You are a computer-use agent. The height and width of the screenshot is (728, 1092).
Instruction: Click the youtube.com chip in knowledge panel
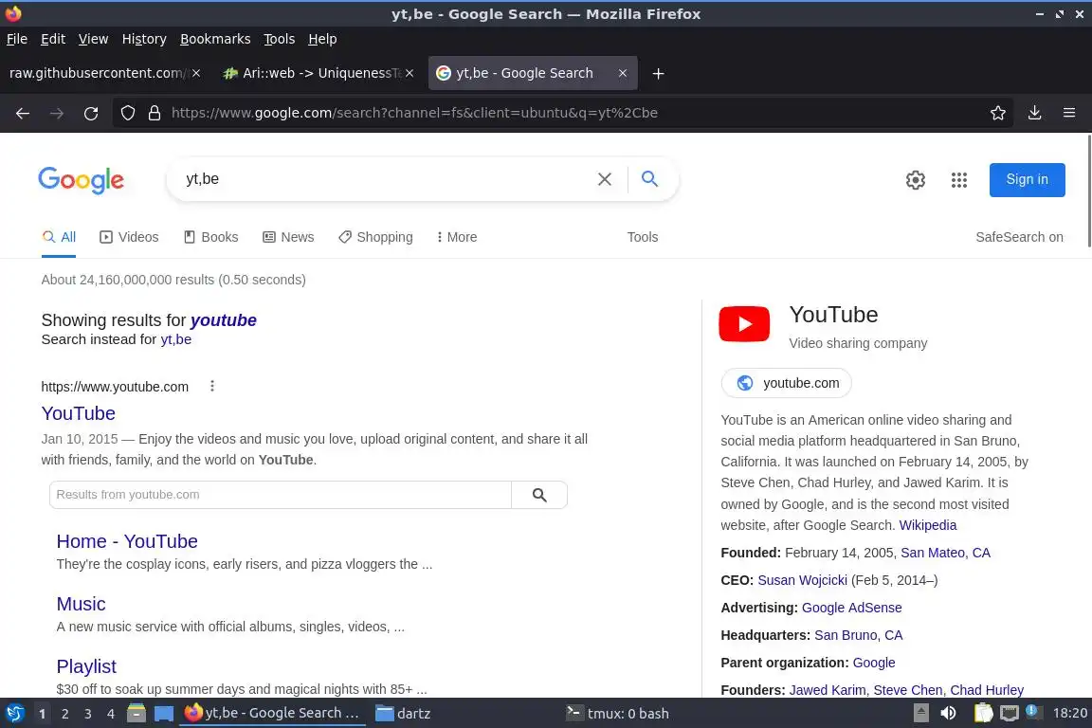pyautogui.click(x=786, y=383)
